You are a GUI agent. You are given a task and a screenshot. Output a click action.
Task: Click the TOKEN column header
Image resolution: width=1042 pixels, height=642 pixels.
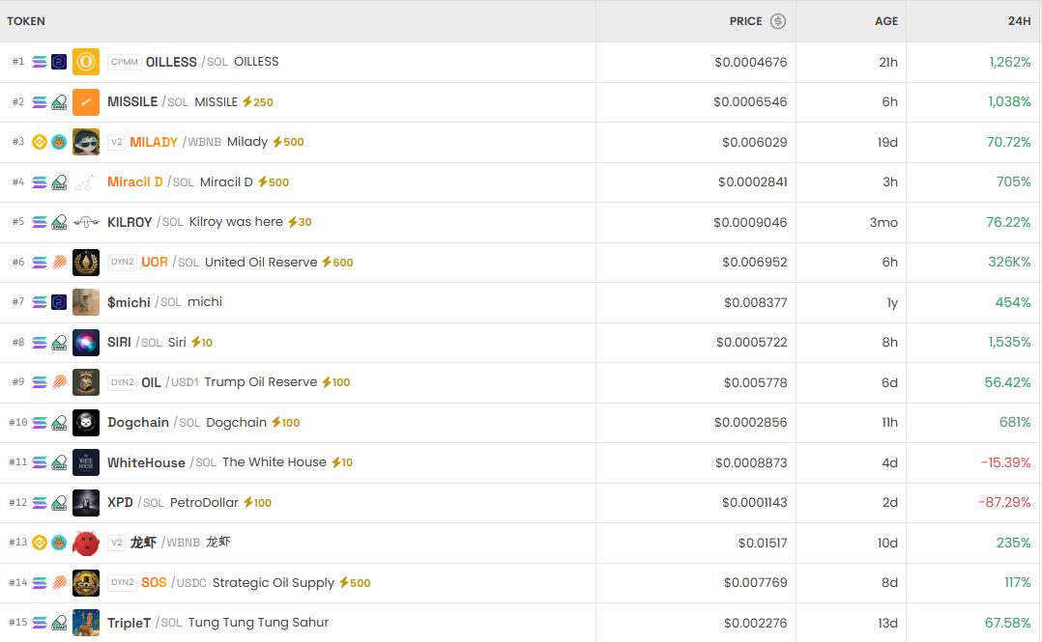coord(26,21)
